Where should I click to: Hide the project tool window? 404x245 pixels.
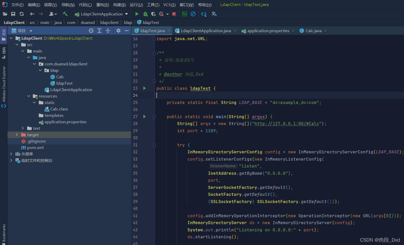click(127, 31)
